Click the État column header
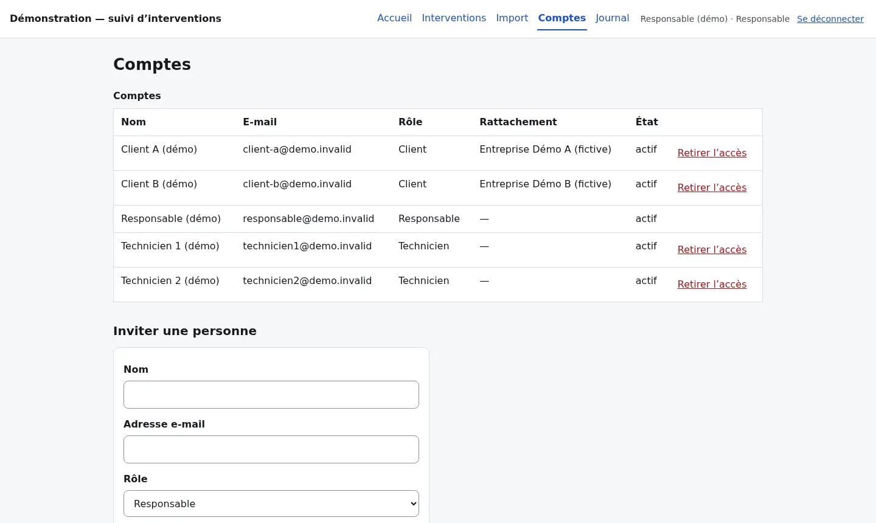The width and height of the screenshot is (876, 523). [647, 122]
